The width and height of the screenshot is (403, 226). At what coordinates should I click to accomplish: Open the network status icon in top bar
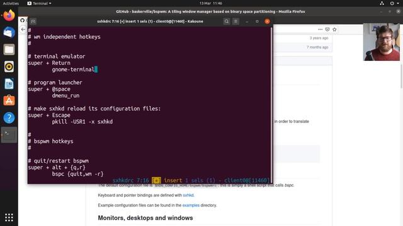pyautogui.click(x=382, y=3)
